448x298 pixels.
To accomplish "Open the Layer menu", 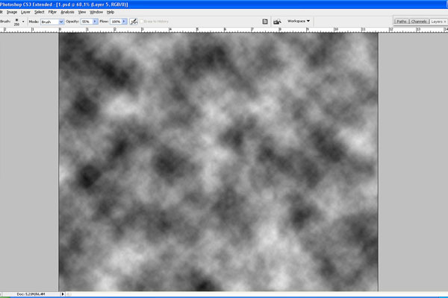I will tap(26, 12).
